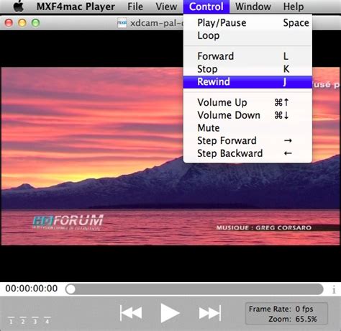
Task: Toggle audio channel 2
Action: tap(23, 320)
